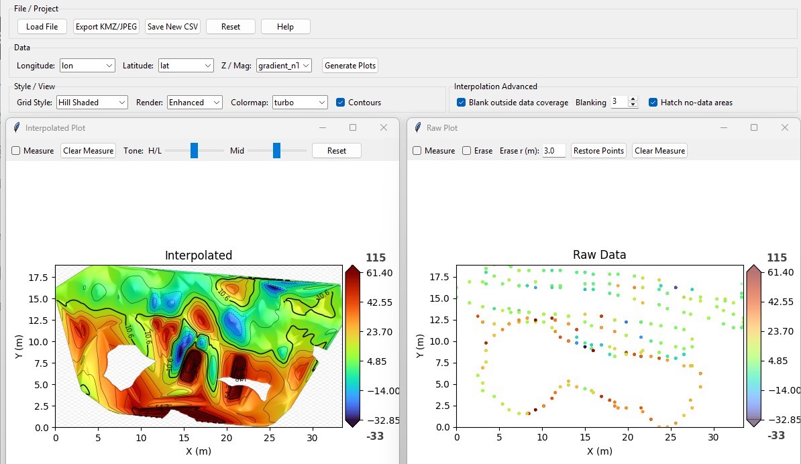This screenshot has width=801, height=464.
Task: Maximize the Interpolated Plot window
Action: tap(352, 127)
